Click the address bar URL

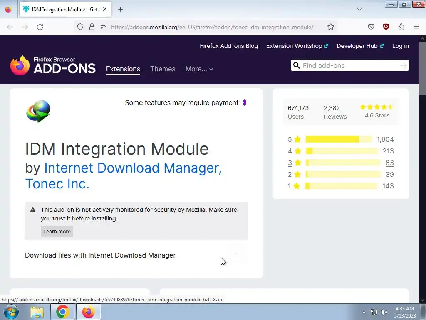point(212,27)
